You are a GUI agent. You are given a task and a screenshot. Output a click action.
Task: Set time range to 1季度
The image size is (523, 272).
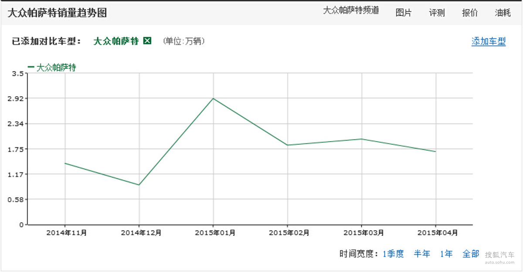(x=393, y=254)
